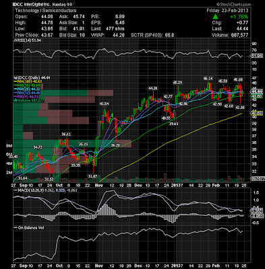
Task: Click the 46.14 price high annotation
Action: (x=208, y=79)
